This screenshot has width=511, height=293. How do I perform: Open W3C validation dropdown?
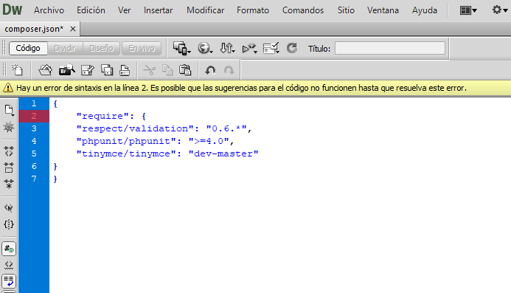pos(250,48)
